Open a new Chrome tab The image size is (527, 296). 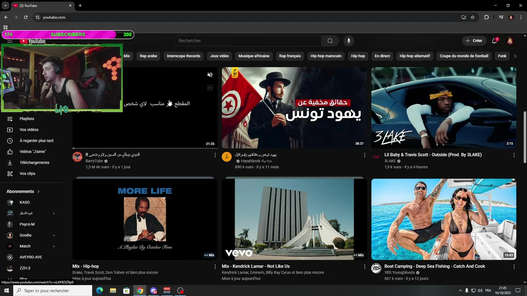click(x=80, y=5)
